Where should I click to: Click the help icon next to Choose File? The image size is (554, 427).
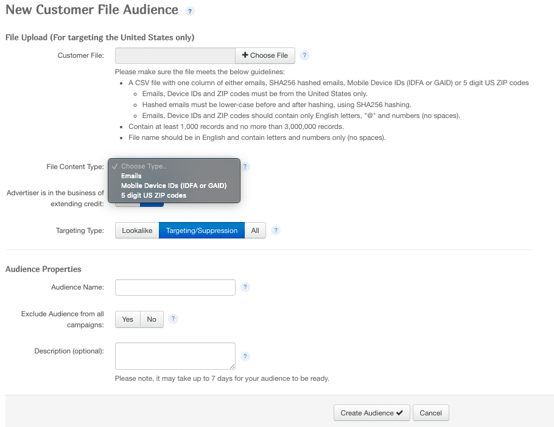[304, 55]
